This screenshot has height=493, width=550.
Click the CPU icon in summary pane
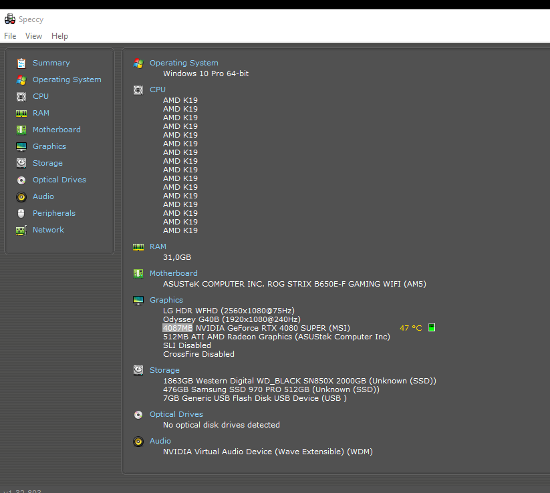pos(138,90)
